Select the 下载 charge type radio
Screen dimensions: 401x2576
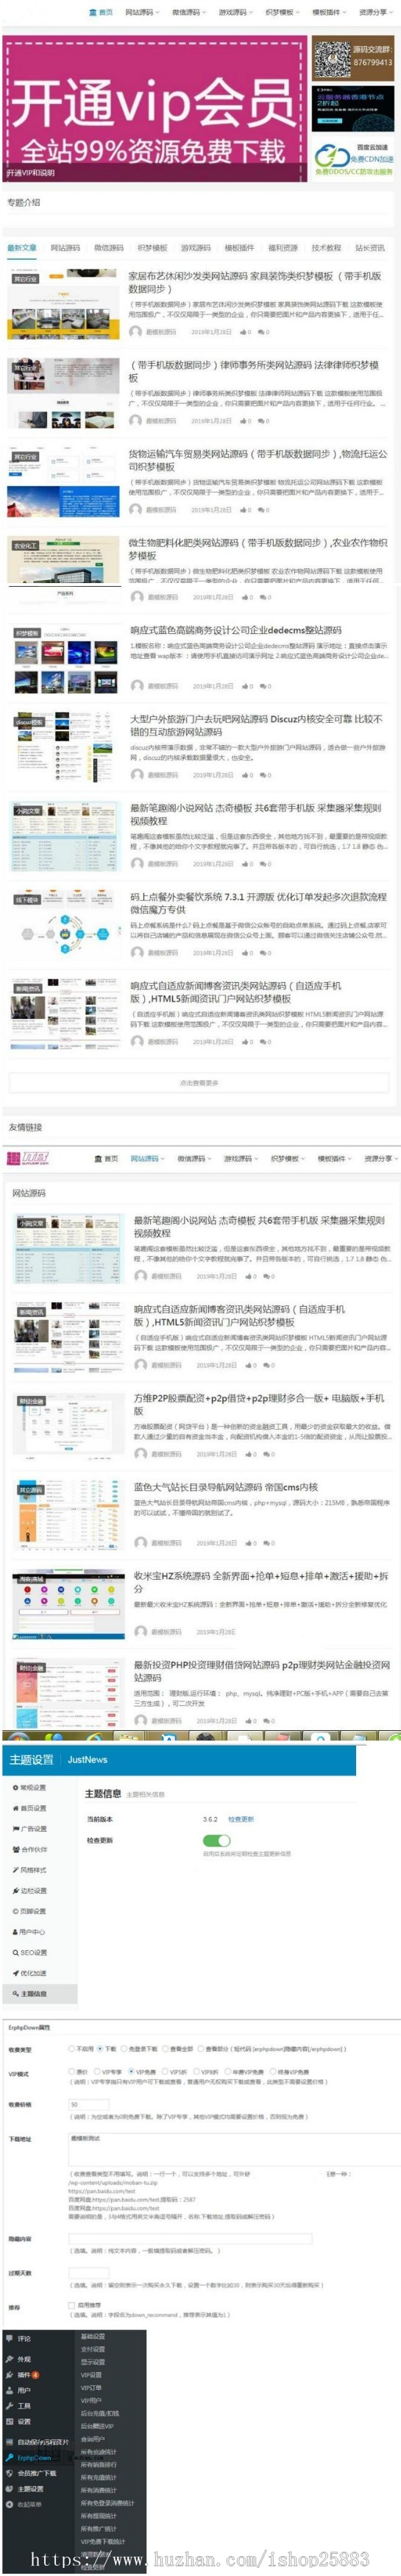[101, 2048]
